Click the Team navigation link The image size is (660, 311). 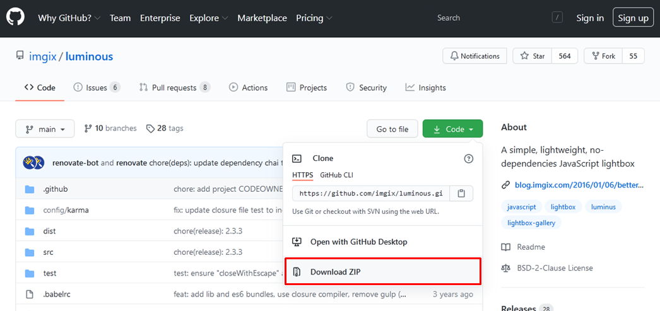120,18
